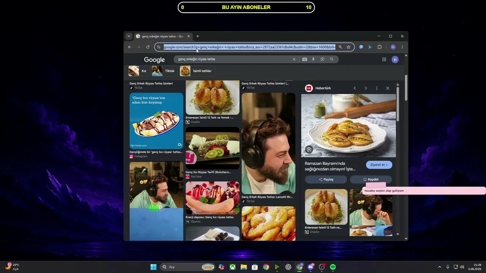This screenshot has height=273, width=486.
Task: Search inside the preview image with Lens
Action: pyautogui.click(x=309, y=150)
